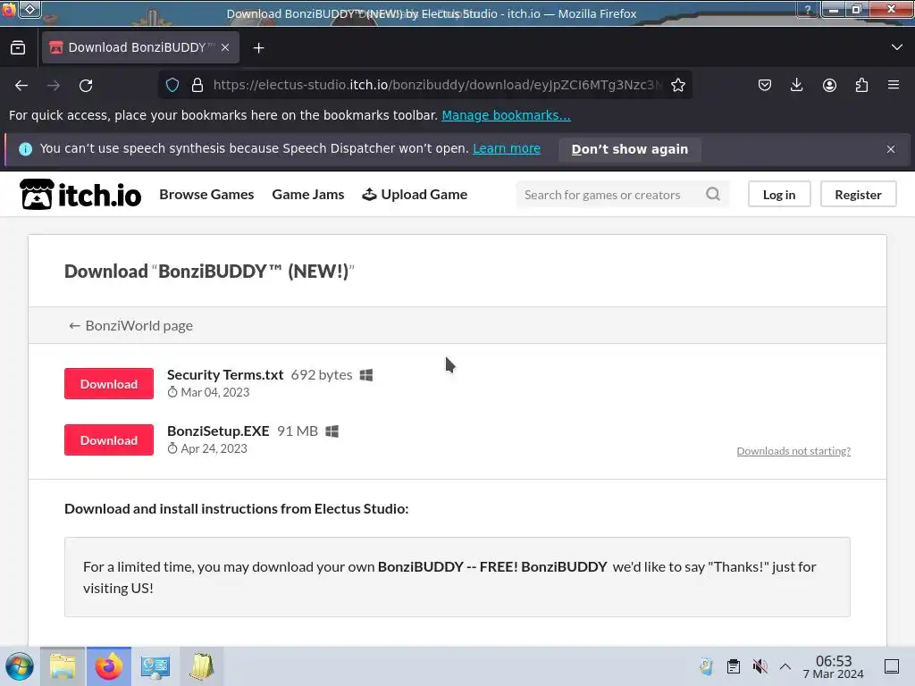Click the Register button
This screenshot has height=686, width=915.
point(858,194)
